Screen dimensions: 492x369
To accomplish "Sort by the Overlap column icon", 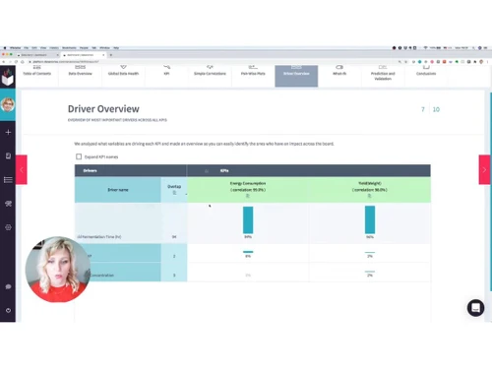I will tap(174, 193).
